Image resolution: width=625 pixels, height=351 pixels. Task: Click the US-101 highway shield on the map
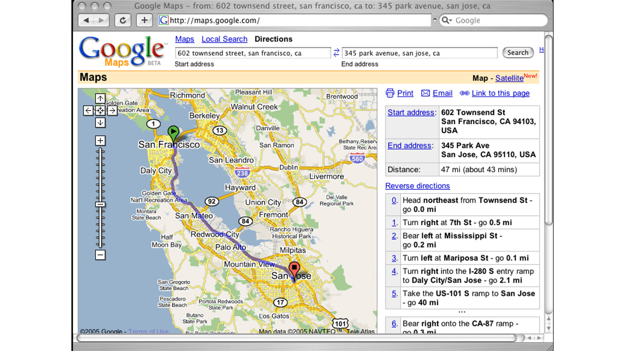pos(340,324)
